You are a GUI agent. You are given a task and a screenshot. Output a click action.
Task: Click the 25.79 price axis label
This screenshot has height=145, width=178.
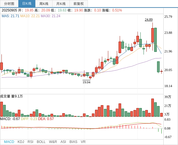tap(168, 17)
